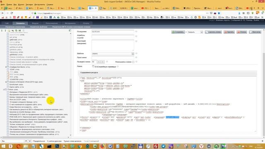Decrease menu position with left stepper

pos(99,62)
